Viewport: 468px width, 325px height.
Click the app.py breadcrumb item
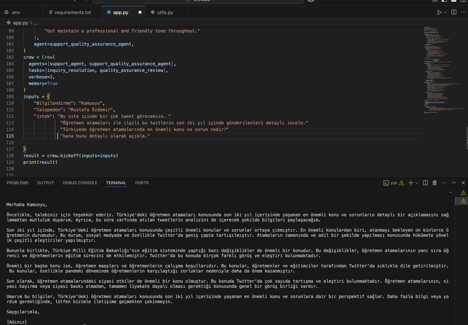pos(18,23)
